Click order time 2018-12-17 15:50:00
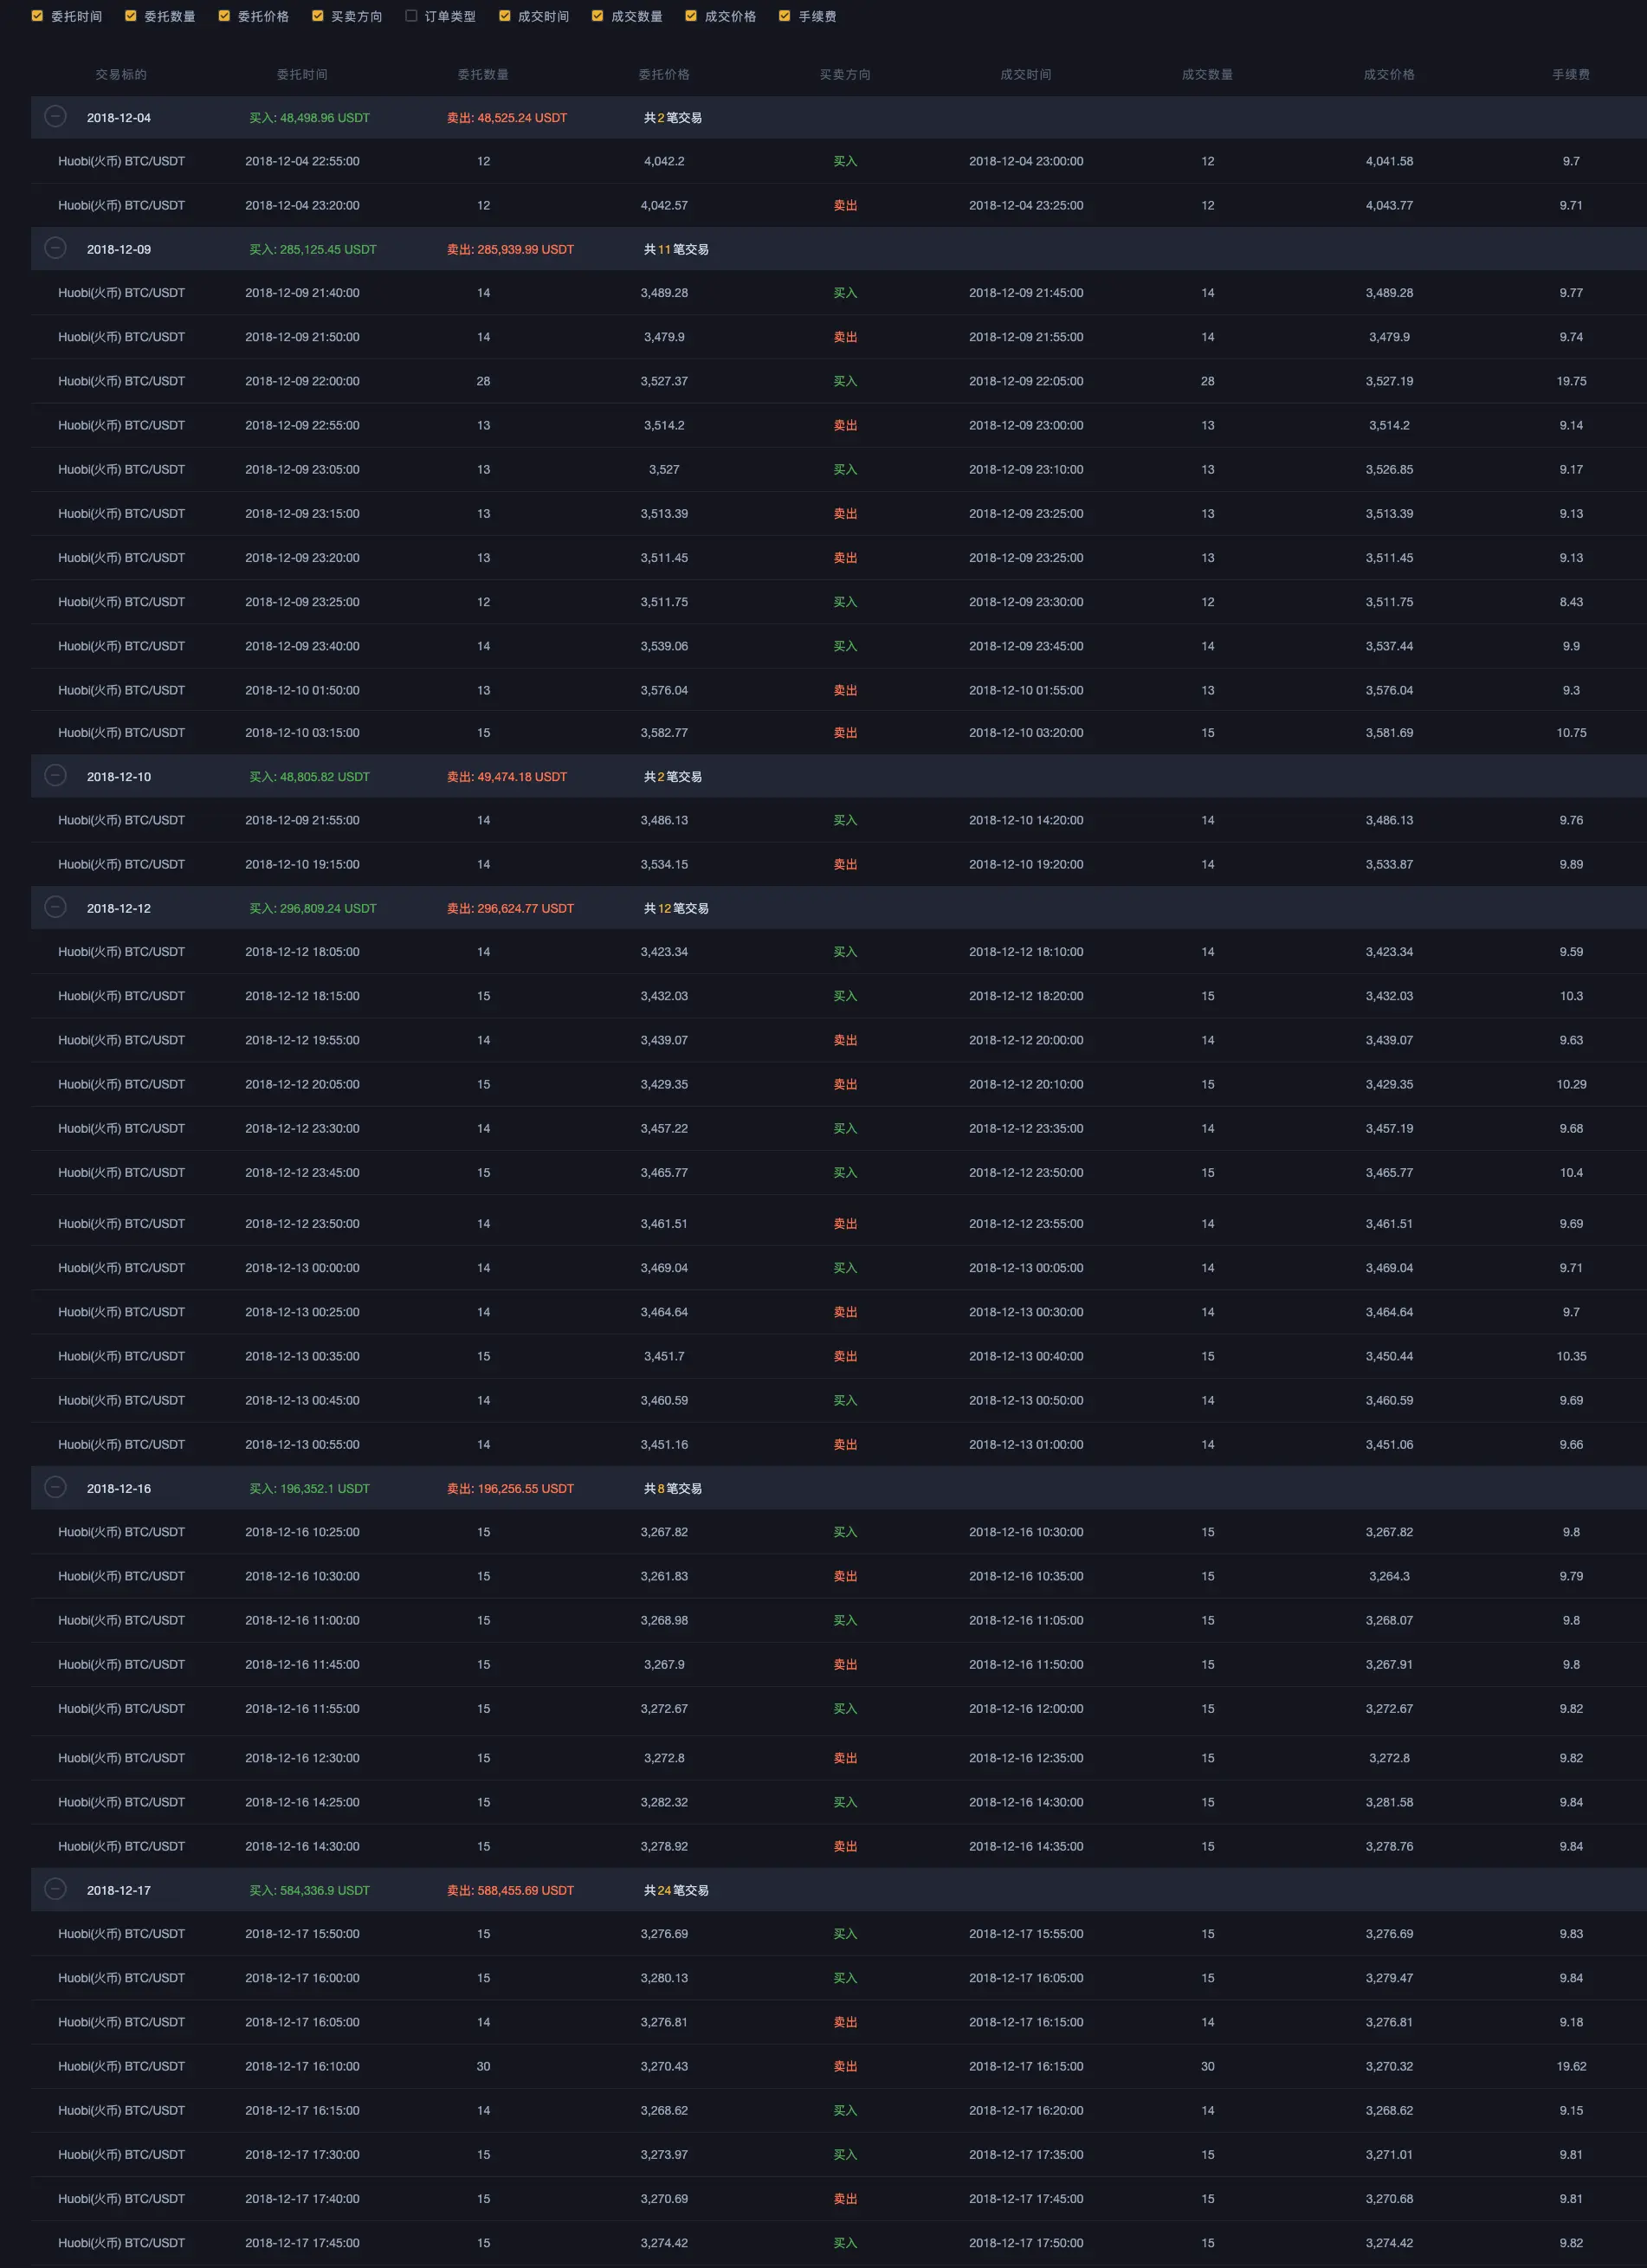1647x2268 pixels. tap(302, 1935)
